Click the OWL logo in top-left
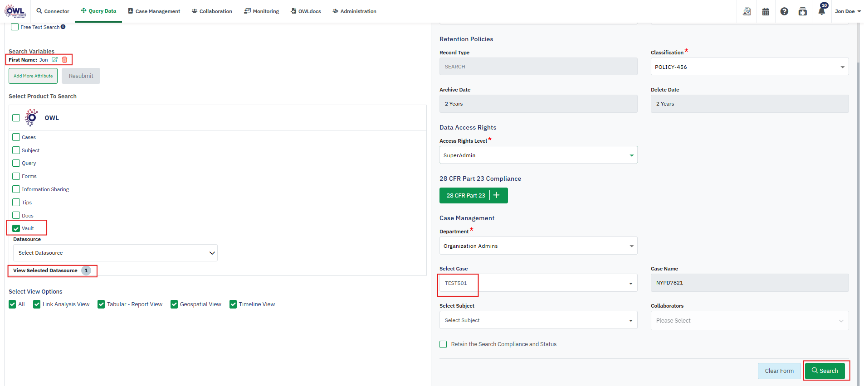Viewport: 864px width, 386px height. pyautogui.click(x=15, y=11)
